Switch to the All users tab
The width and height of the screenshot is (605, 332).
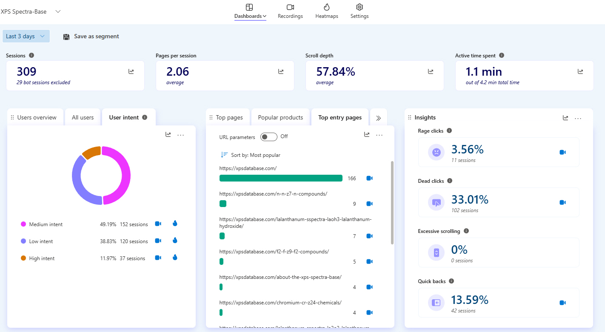[x=83, y=118]
